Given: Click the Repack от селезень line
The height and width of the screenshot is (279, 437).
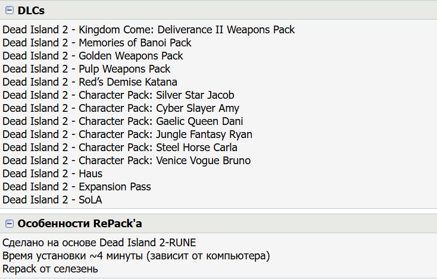Looking at the screenshot, I should click(50, 269).
